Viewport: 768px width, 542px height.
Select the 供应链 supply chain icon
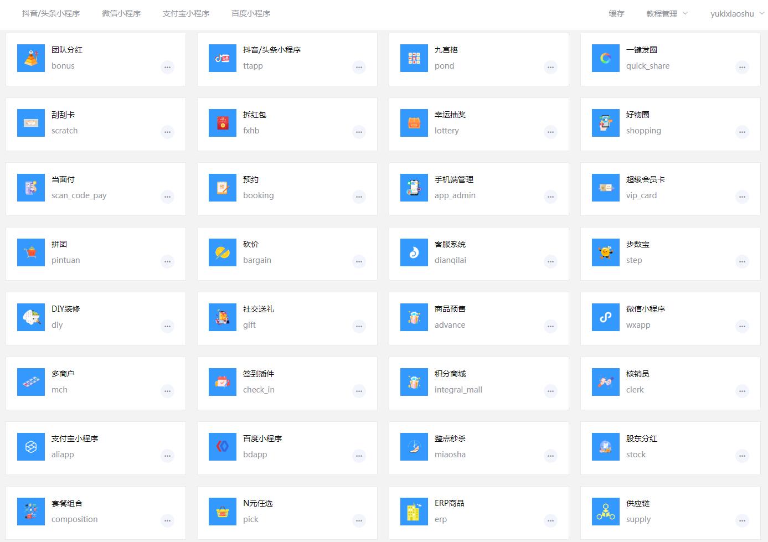point(606,512)
